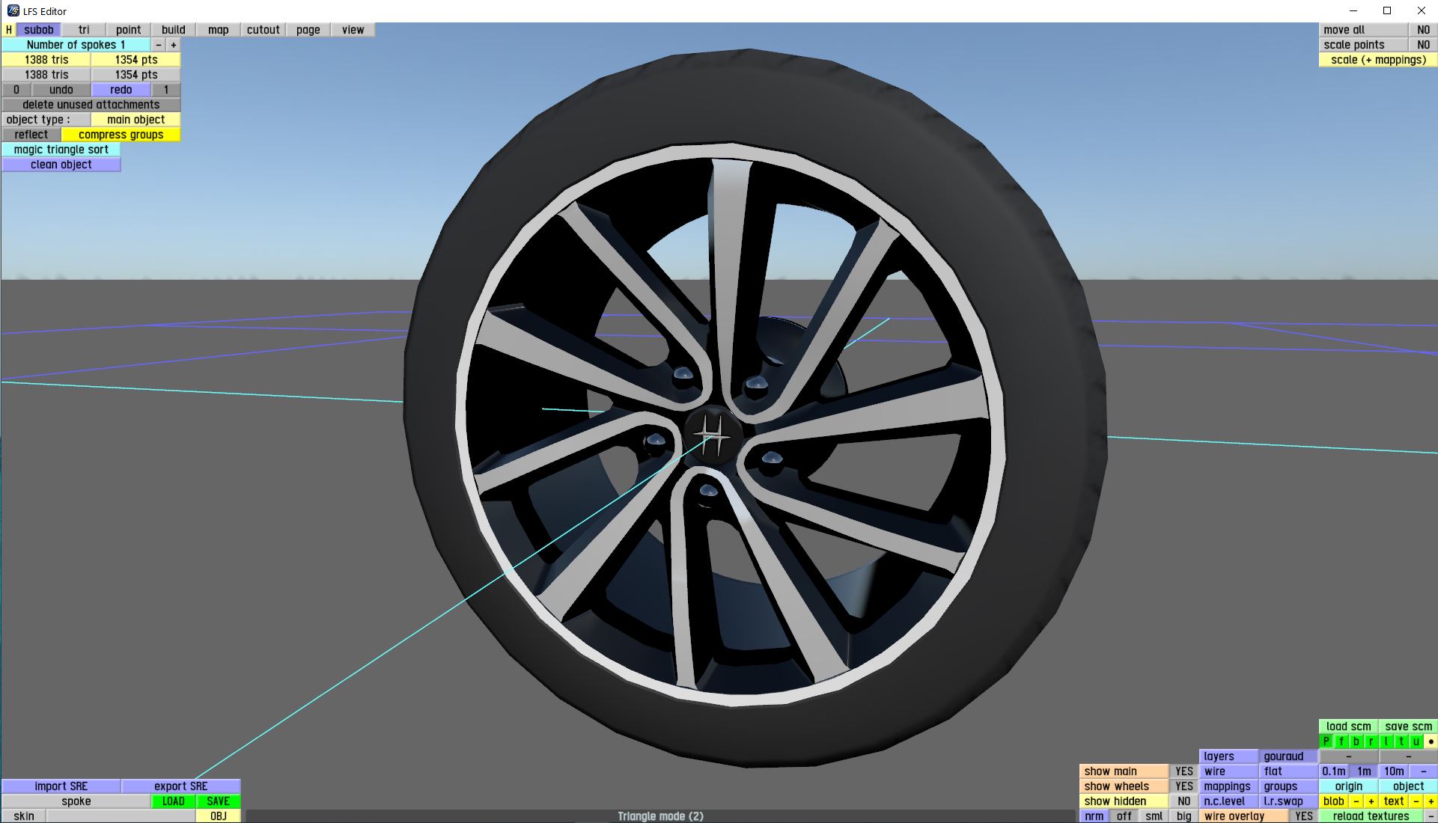The image size is (1438, 823).
Task: Click reload textures button
Action: (1370, 816)
